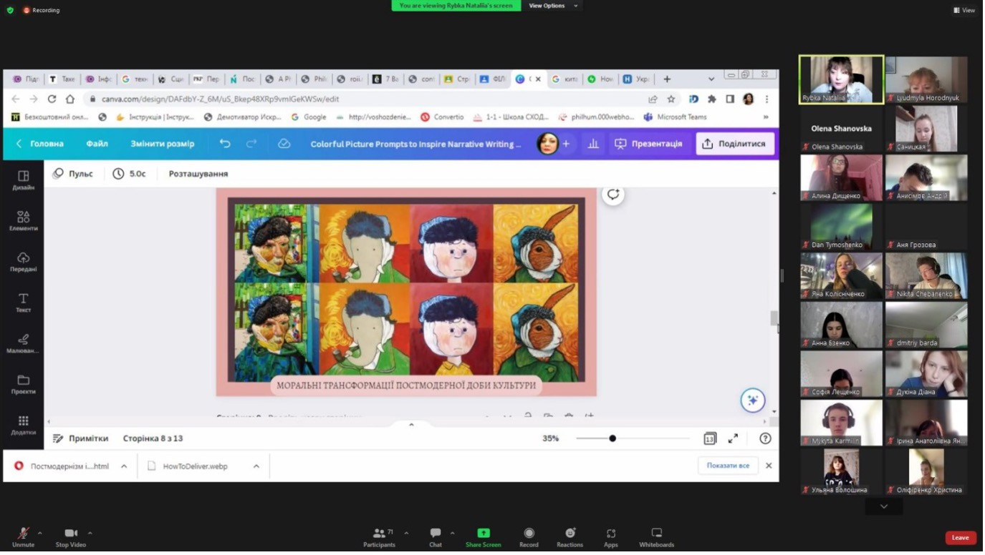985x555 pixels.
Task: Click the Поділитися share button
Action: pyautogui.click(x=735, y=144)
